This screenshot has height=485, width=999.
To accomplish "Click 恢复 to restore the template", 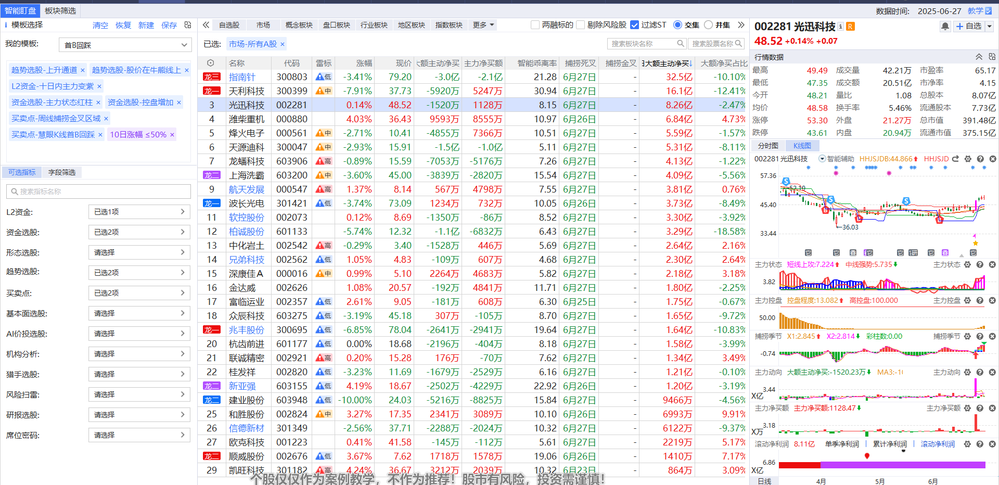I will tap(123, 25).
